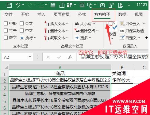
Task: Click the select-all triangle corner of sheet
Action: (x=6, y=67)
